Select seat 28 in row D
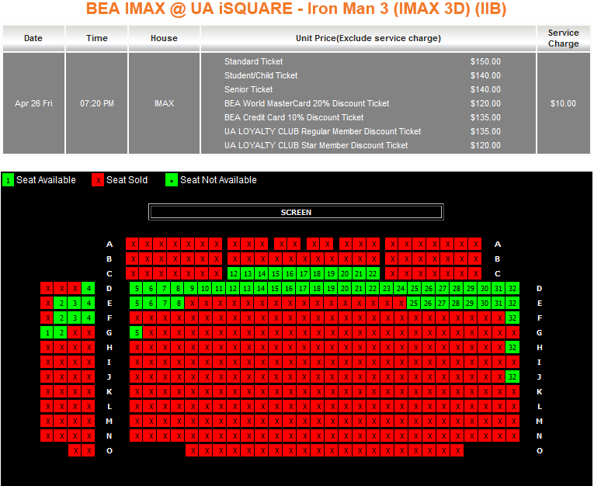The height and width of the screenshot is (486, 594). 457,288
